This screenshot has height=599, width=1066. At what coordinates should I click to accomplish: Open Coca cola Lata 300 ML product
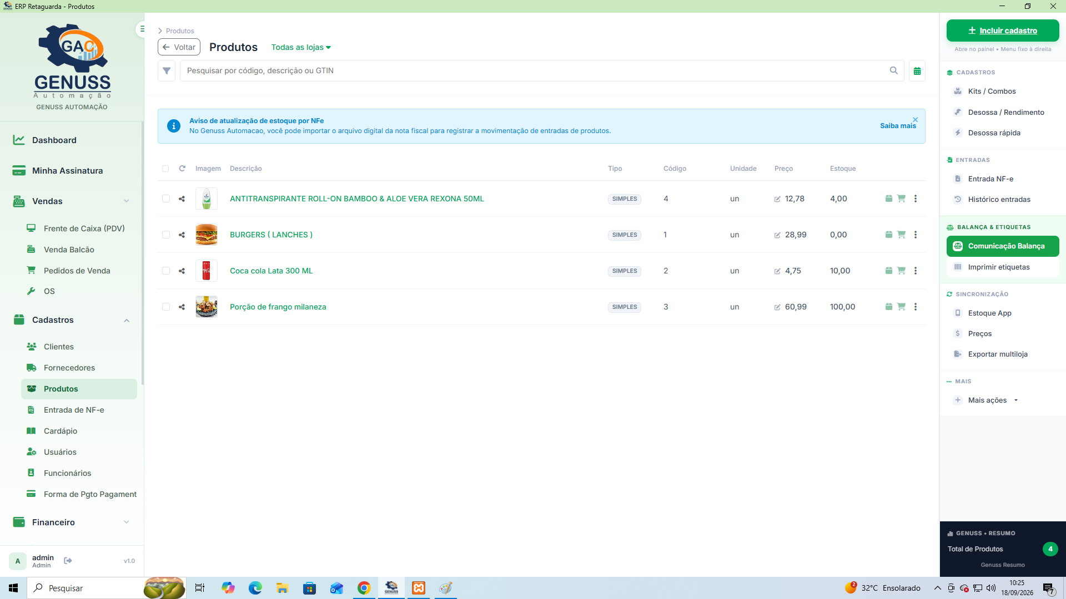[x=271, y=271]
